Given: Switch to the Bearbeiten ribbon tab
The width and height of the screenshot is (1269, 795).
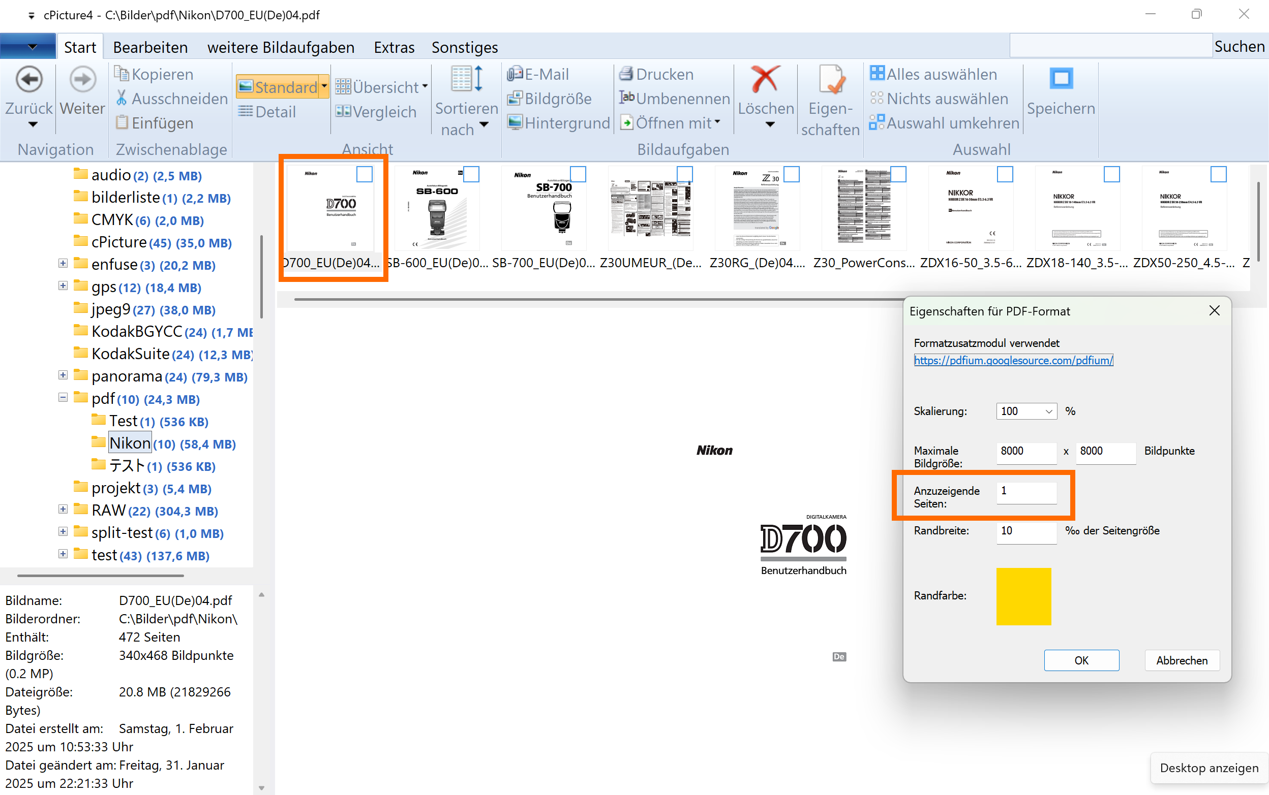Looking at the screenshot, I should coord(150,47).
